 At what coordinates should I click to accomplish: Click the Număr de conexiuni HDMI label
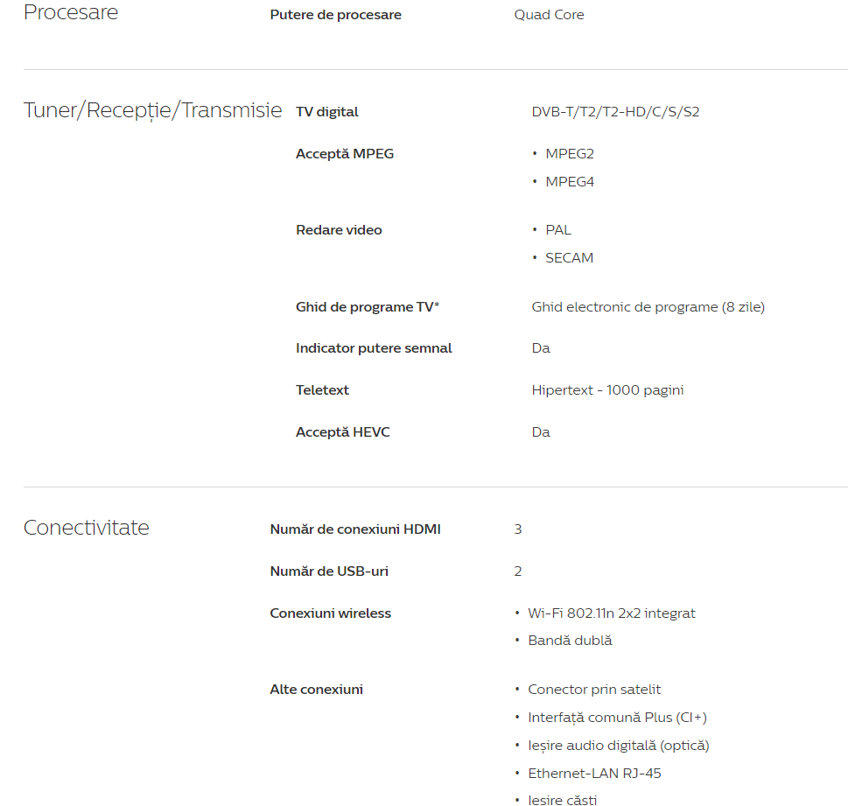click(x=354, y=529)
